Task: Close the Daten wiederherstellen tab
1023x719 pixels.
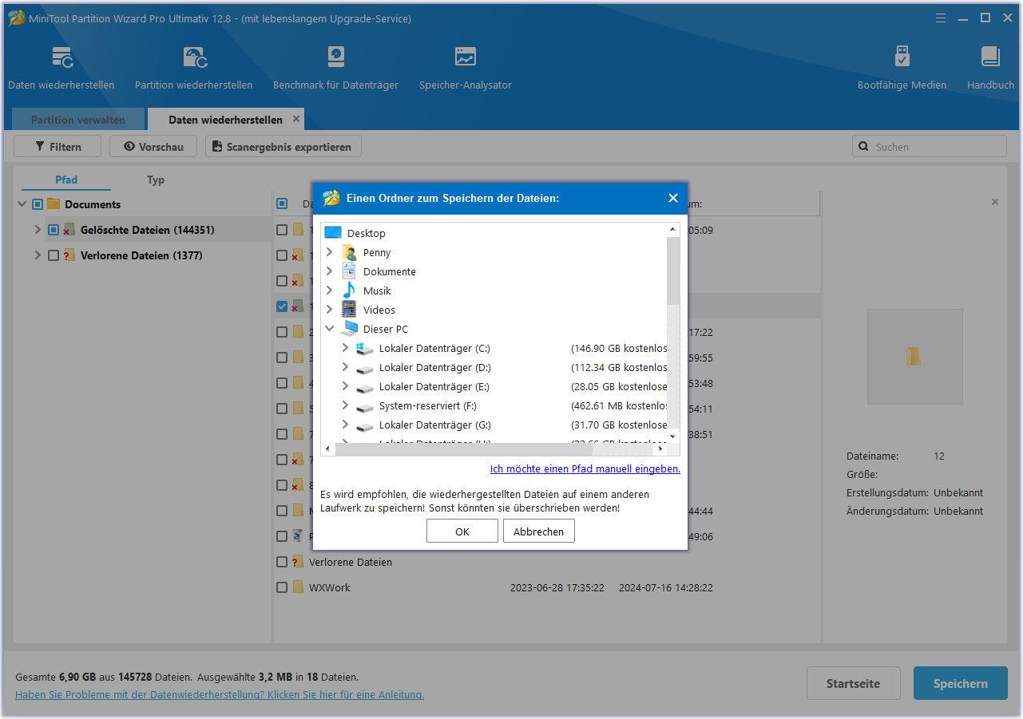Action: [296, 119]
